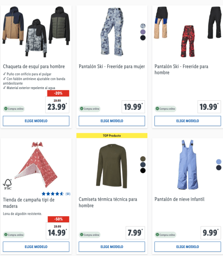Choose black swatch for thermal shirt
Image resolution: width=223 pixels, height=256 pixels.
pos(143,171)
